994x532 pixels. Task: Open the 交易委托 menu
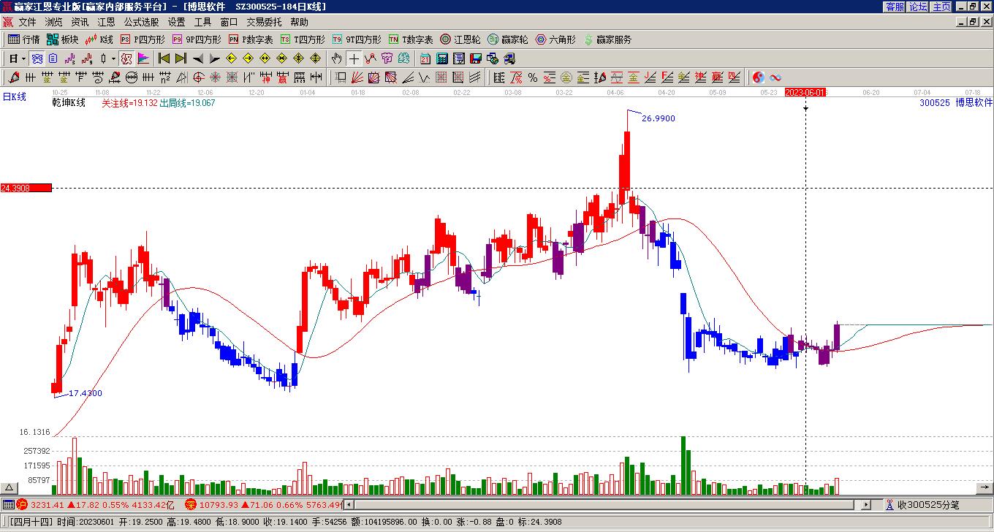(264, 22)
